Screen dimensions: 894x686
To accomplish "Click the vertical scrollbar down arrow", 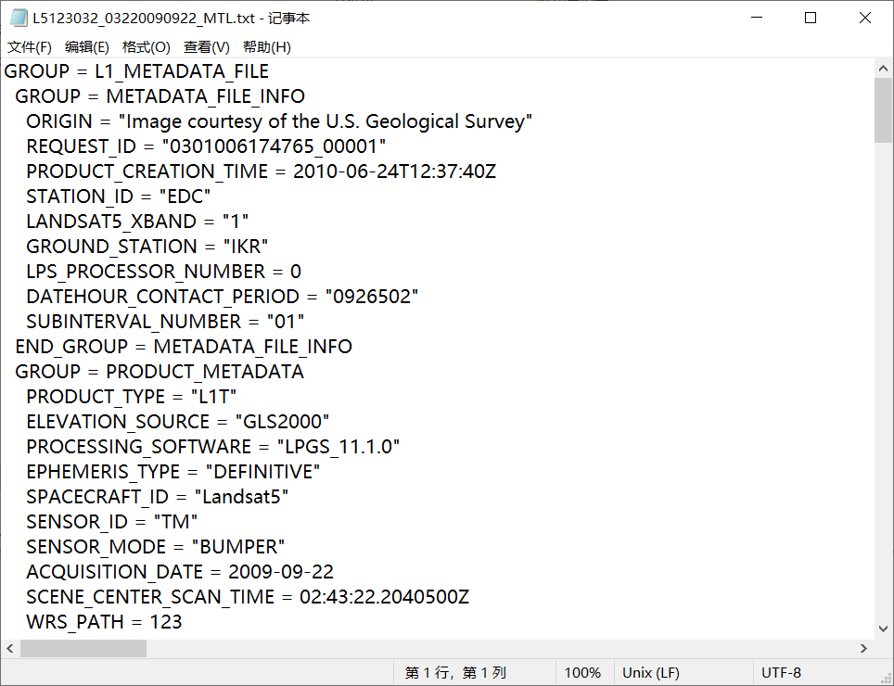I will [x=883, y=629].
